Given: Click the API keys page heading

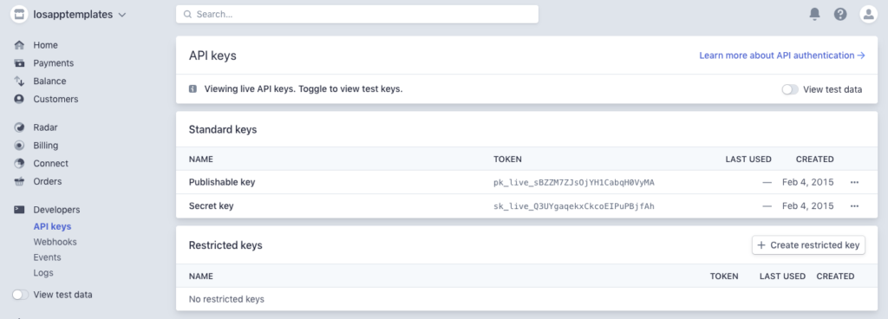Looking at the screenshot, I should (x=212, y=55).
